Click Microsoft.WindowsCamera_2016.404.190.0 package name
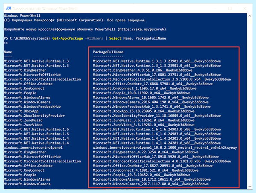The width and height of the screenshot is (256, 193). [151, 102]
